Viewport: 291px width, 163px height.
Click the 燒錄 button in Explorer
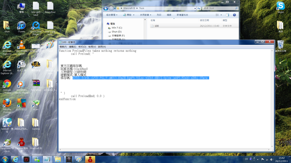[169, 15]
